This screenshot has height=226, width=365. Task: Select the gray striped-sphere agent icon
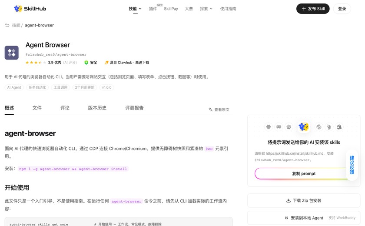(319, 127)
